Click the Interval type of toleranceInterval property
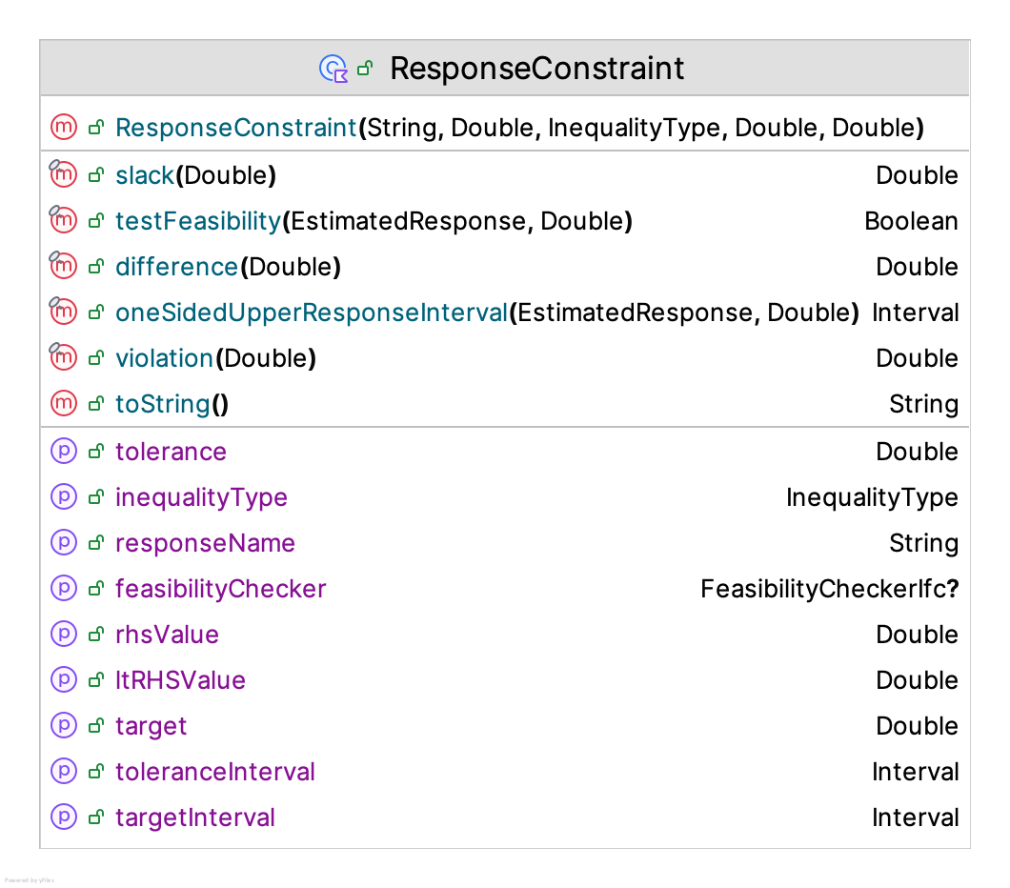1010x888 pixels. point(916,772)
